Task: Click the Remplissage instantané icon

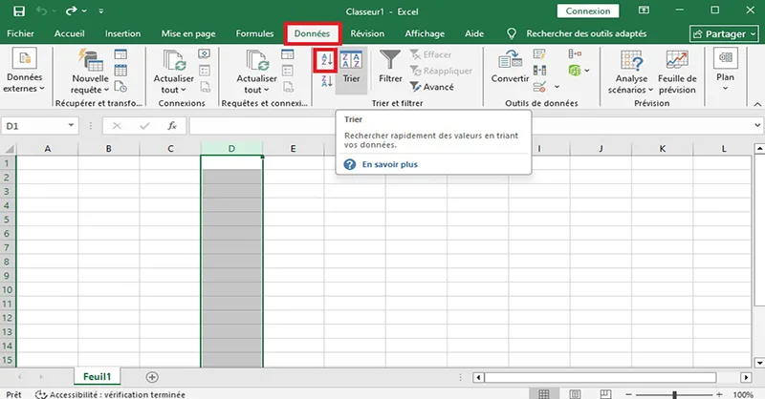Action: pyautogui.click(x=539, y=54)
